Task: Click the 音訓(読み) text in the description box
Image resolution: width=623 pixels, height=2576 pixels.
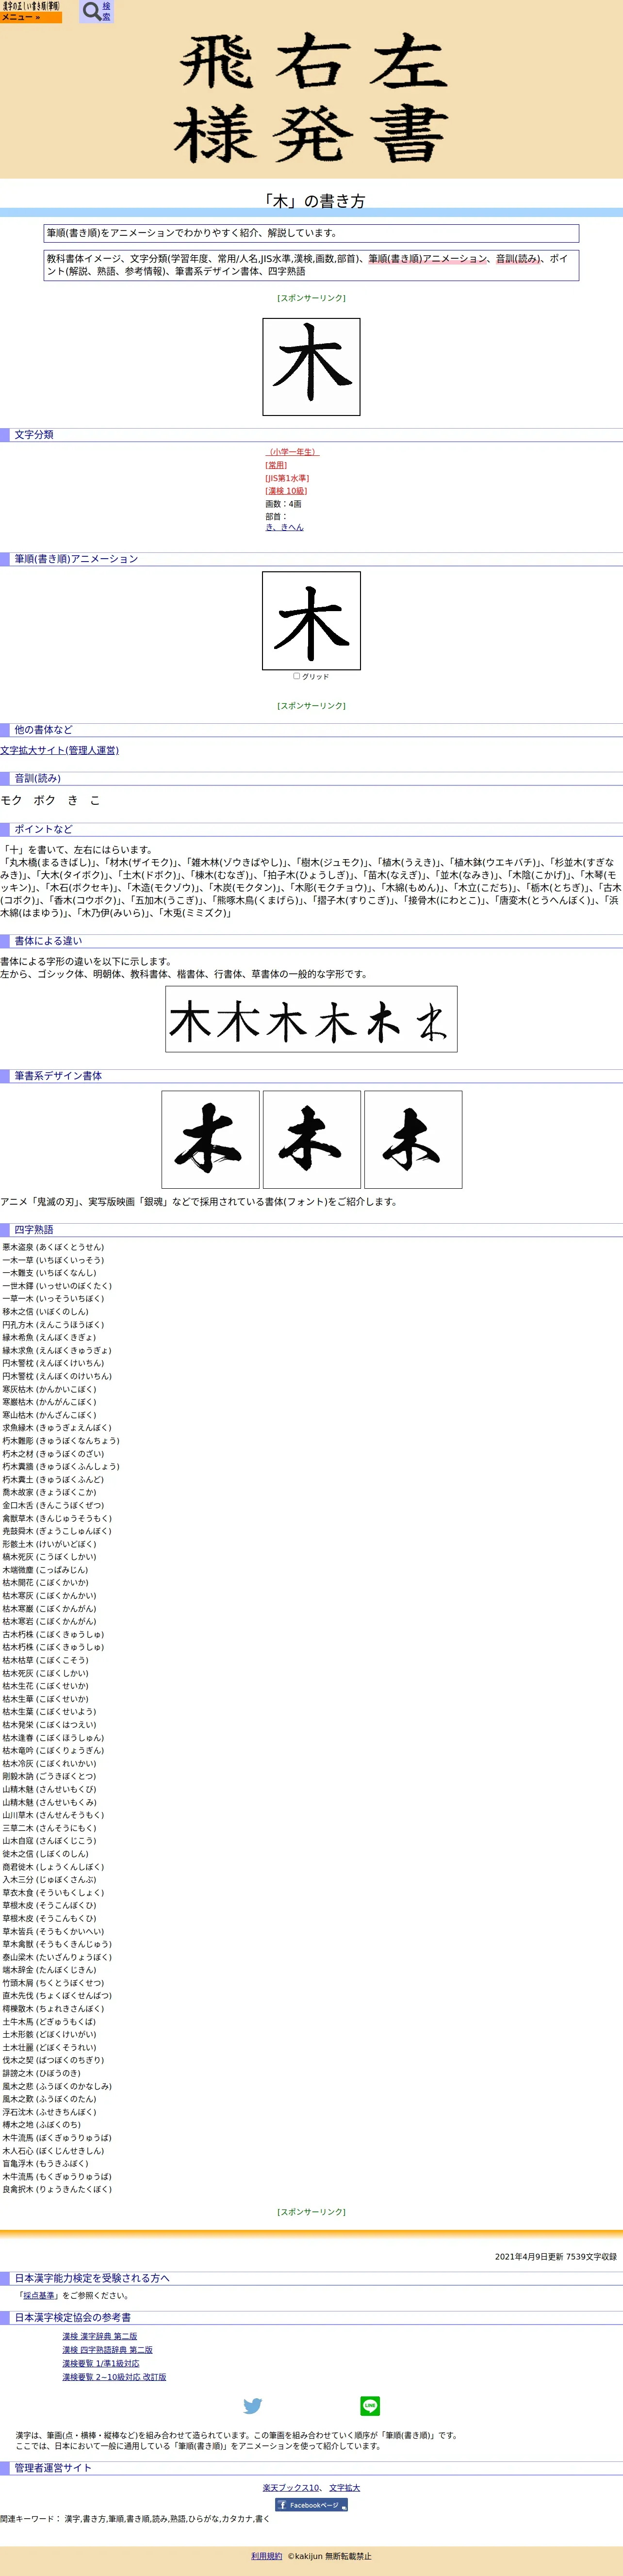Action: click(x=519, y=258)
